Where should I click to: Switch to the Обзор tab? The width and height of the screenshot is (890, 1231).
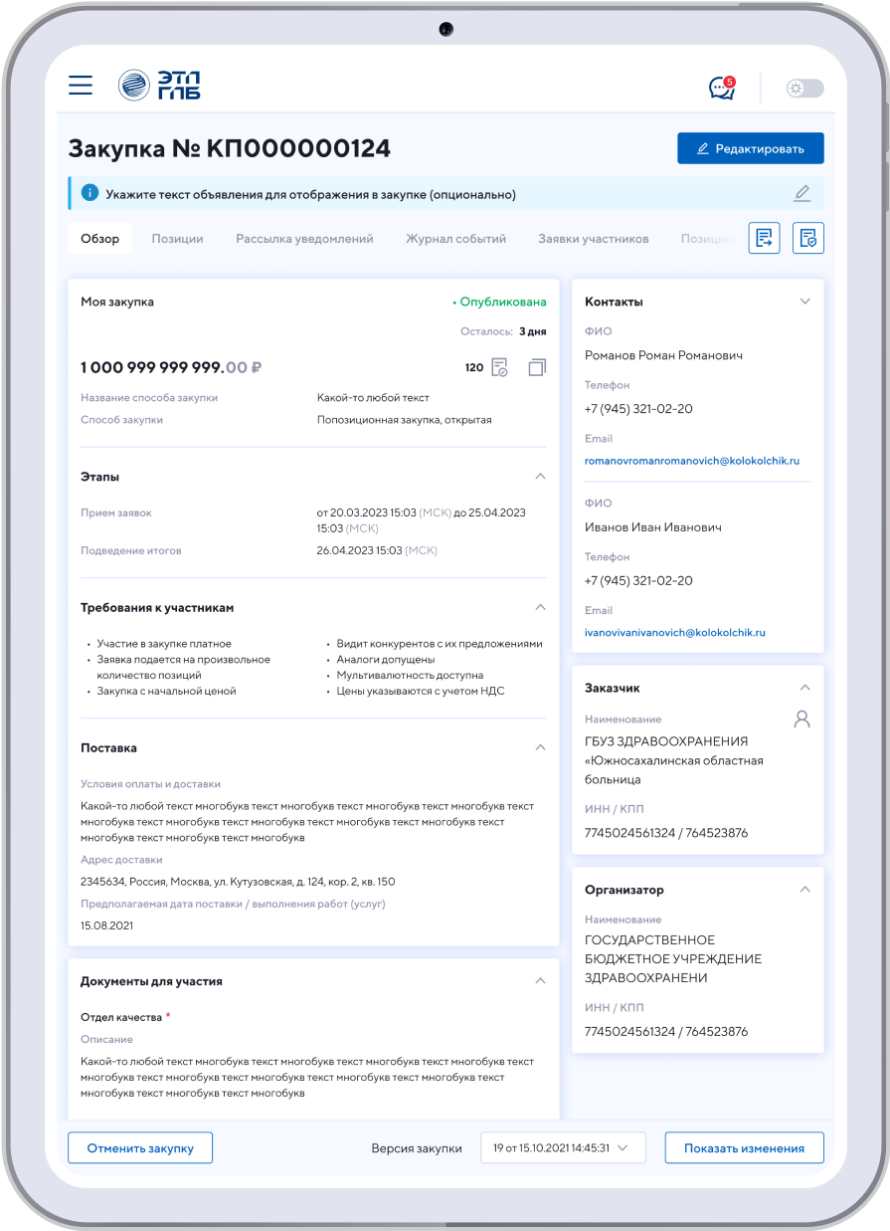pos(100,239)
